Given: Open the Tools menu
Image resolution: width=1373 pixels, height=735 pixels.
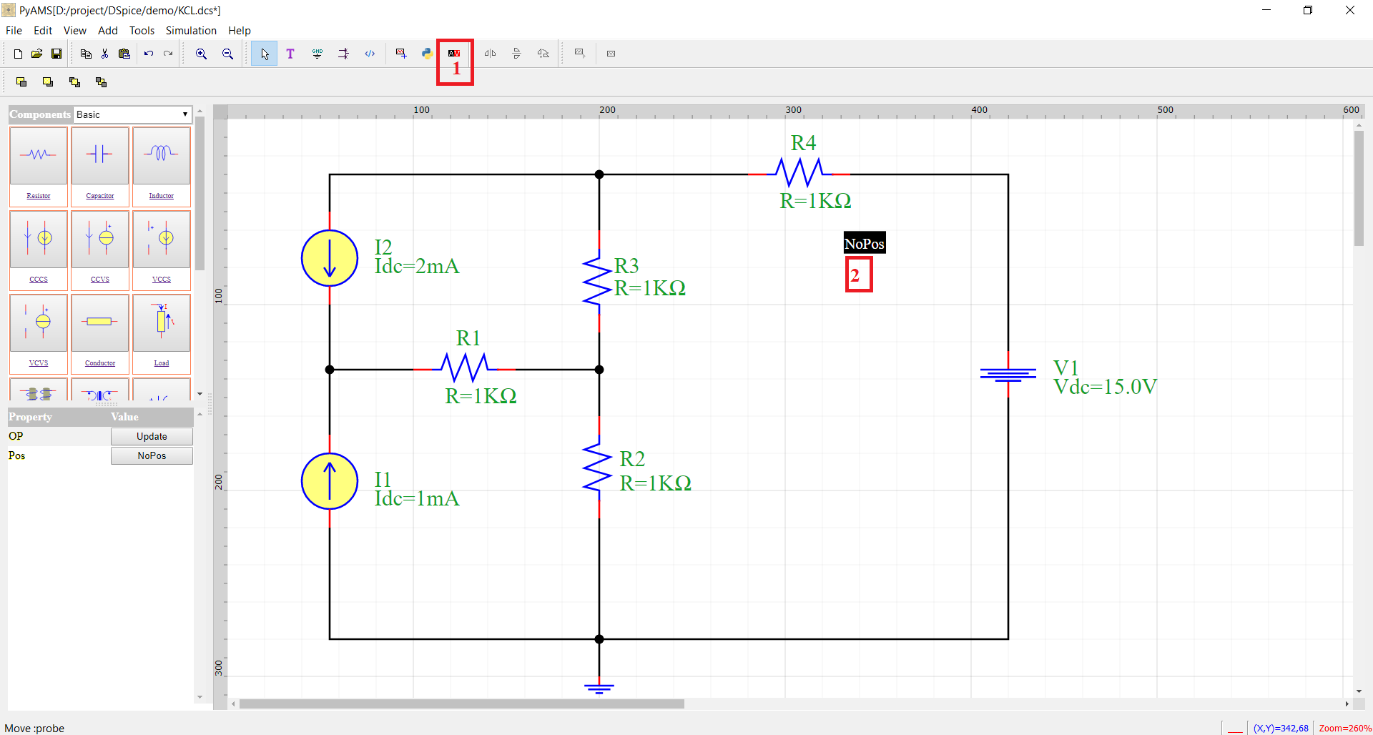Looking at the screenshot, I should (142, 31).
